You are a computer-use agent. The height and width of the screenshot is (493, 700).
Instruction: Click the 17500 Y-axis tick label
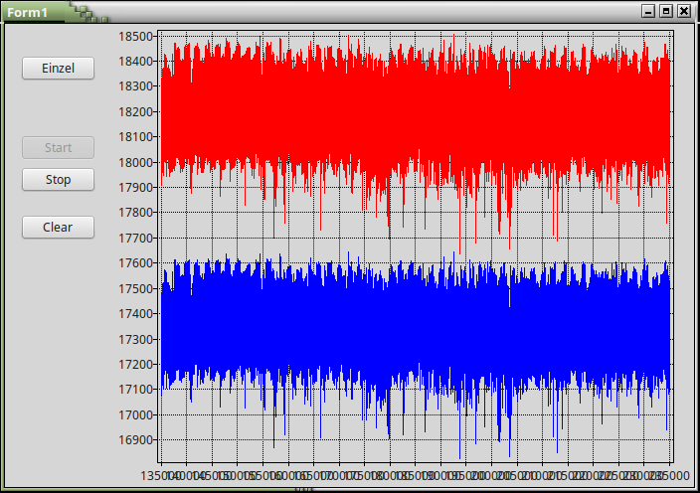(135, 289)
